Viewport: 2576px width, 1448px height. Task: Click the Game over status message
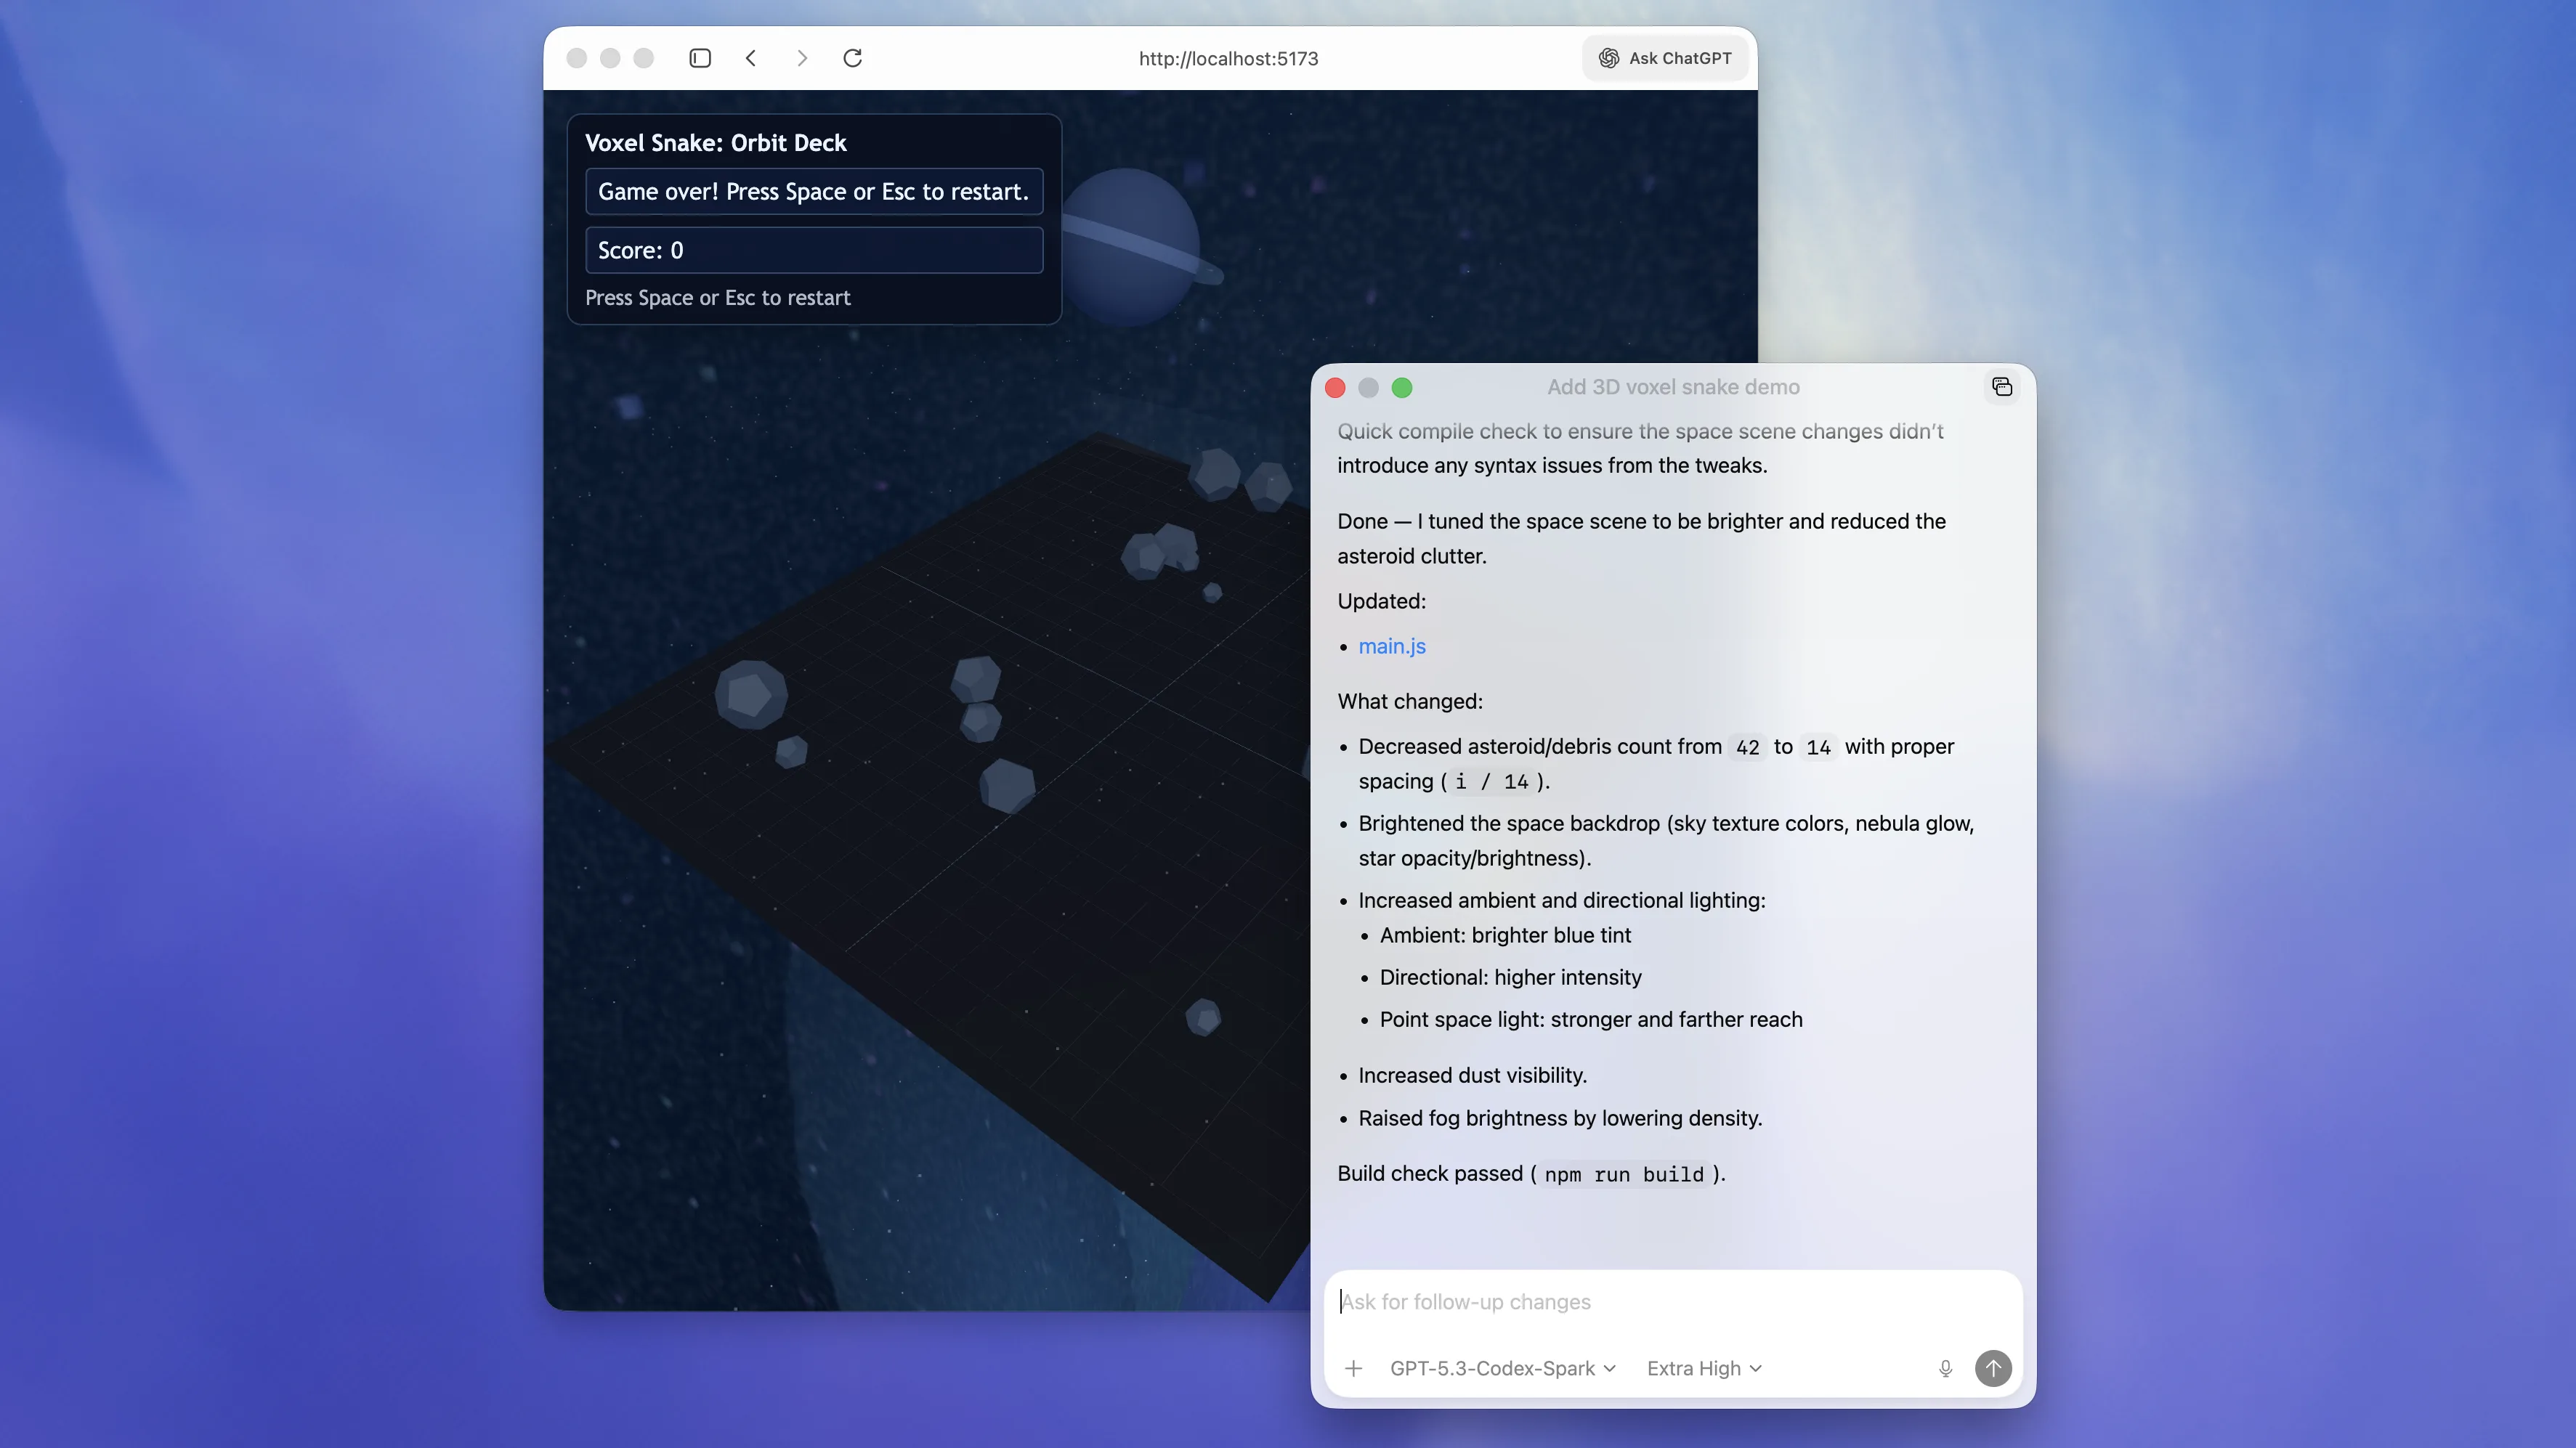point(813,192)
